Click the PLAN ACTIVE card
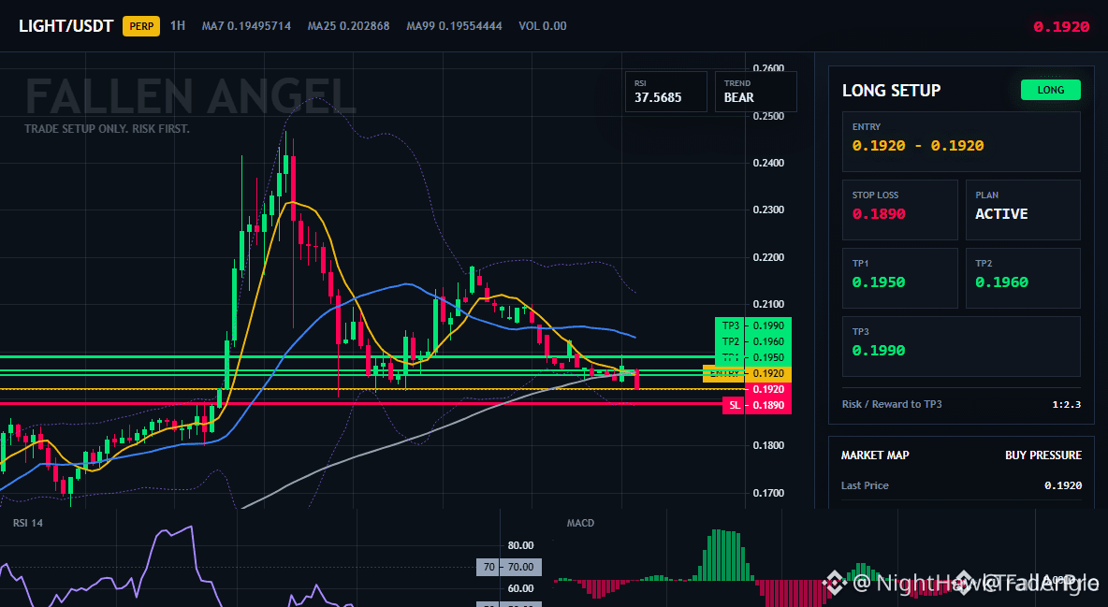 tap(1023, 210)
